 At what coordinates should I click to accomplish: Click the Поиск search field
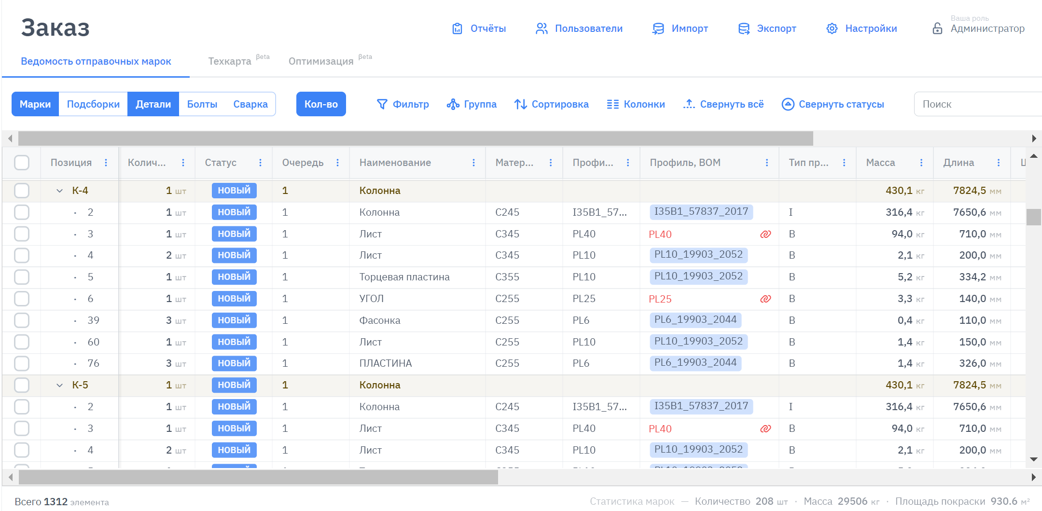pyautogui.click(x=977, y=104)
